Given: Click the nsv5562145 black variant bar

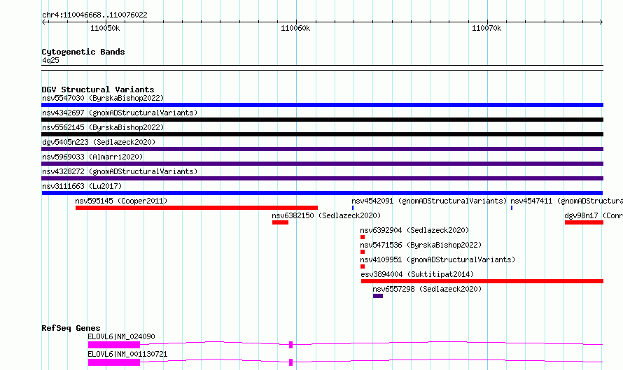Looking at the screenshot, I should coord(322,134).
